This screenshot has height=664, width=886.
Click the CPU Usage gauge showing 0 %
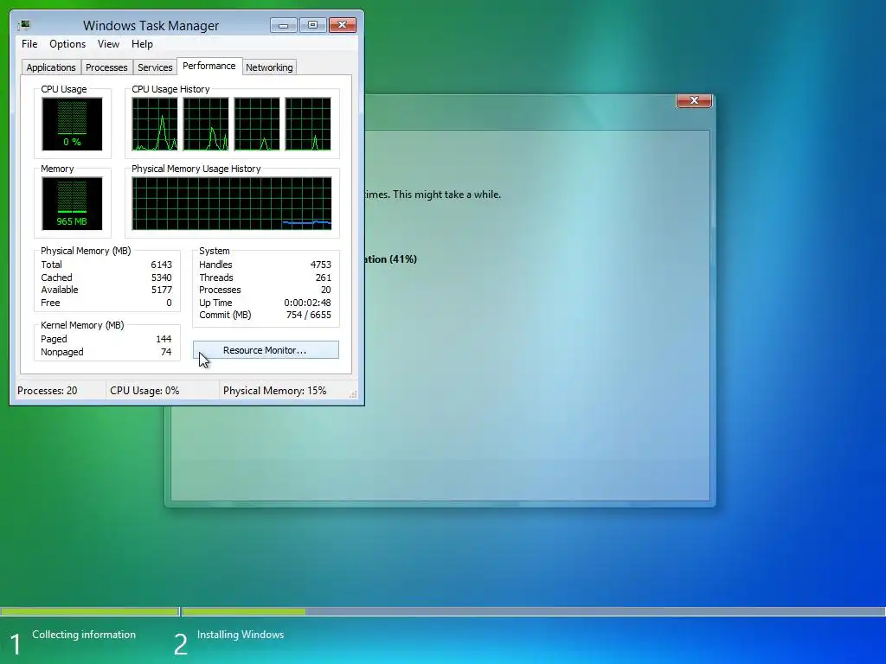point(72,124)
